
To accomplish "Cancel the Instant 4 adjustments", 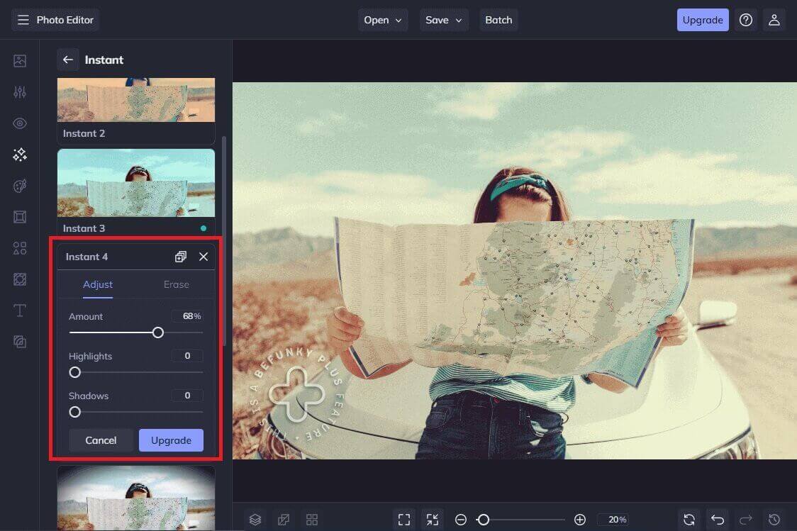I will pyautogui.click(x=100, y=440).
